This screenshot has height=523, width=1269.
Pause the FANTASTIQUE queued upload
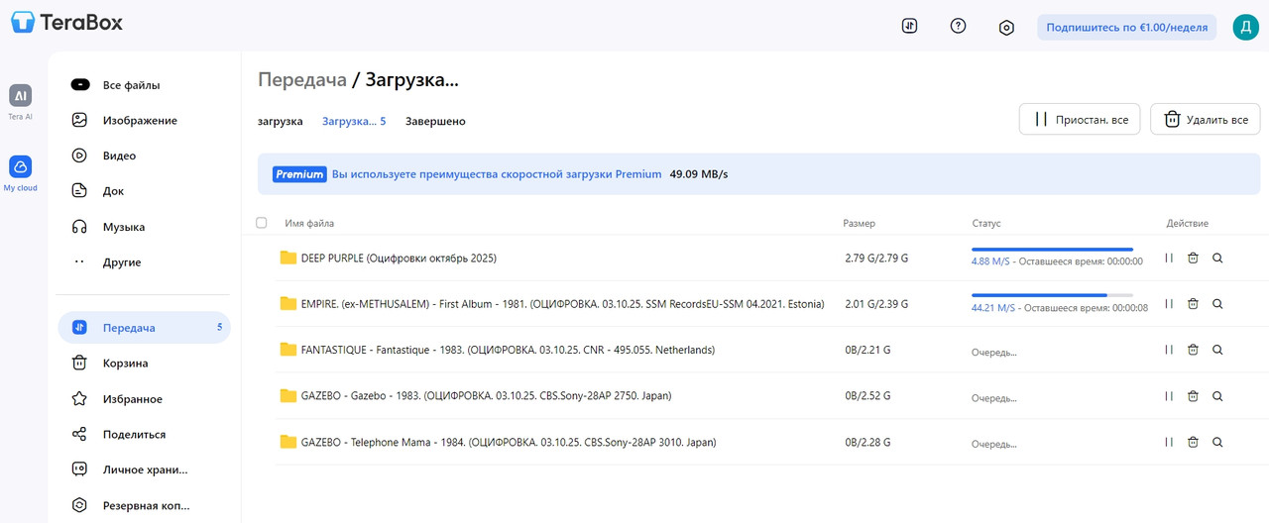[x=1169, y=350]
